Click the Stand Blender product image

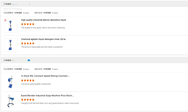click(x=11, y=101)
